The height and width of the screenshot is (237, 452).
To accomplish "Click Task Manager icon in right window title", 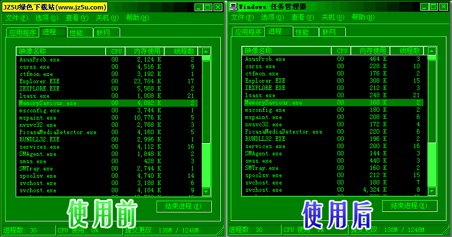I will (234, 6).
